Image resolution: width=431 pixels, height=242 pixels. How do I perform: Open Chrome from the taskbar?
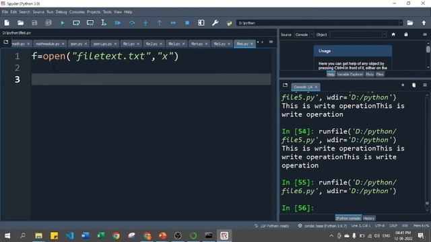[117, 235]
